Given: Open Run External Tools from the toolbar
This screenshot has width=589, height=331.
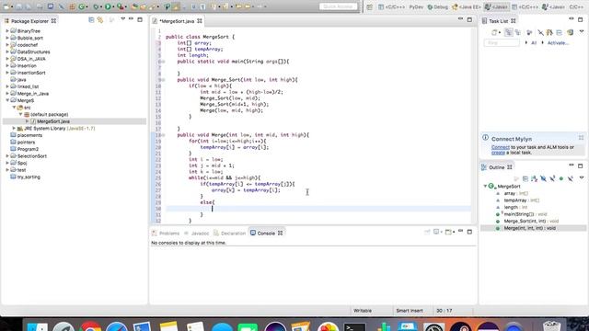Looking at the screenshot, I should click(121, 6).
